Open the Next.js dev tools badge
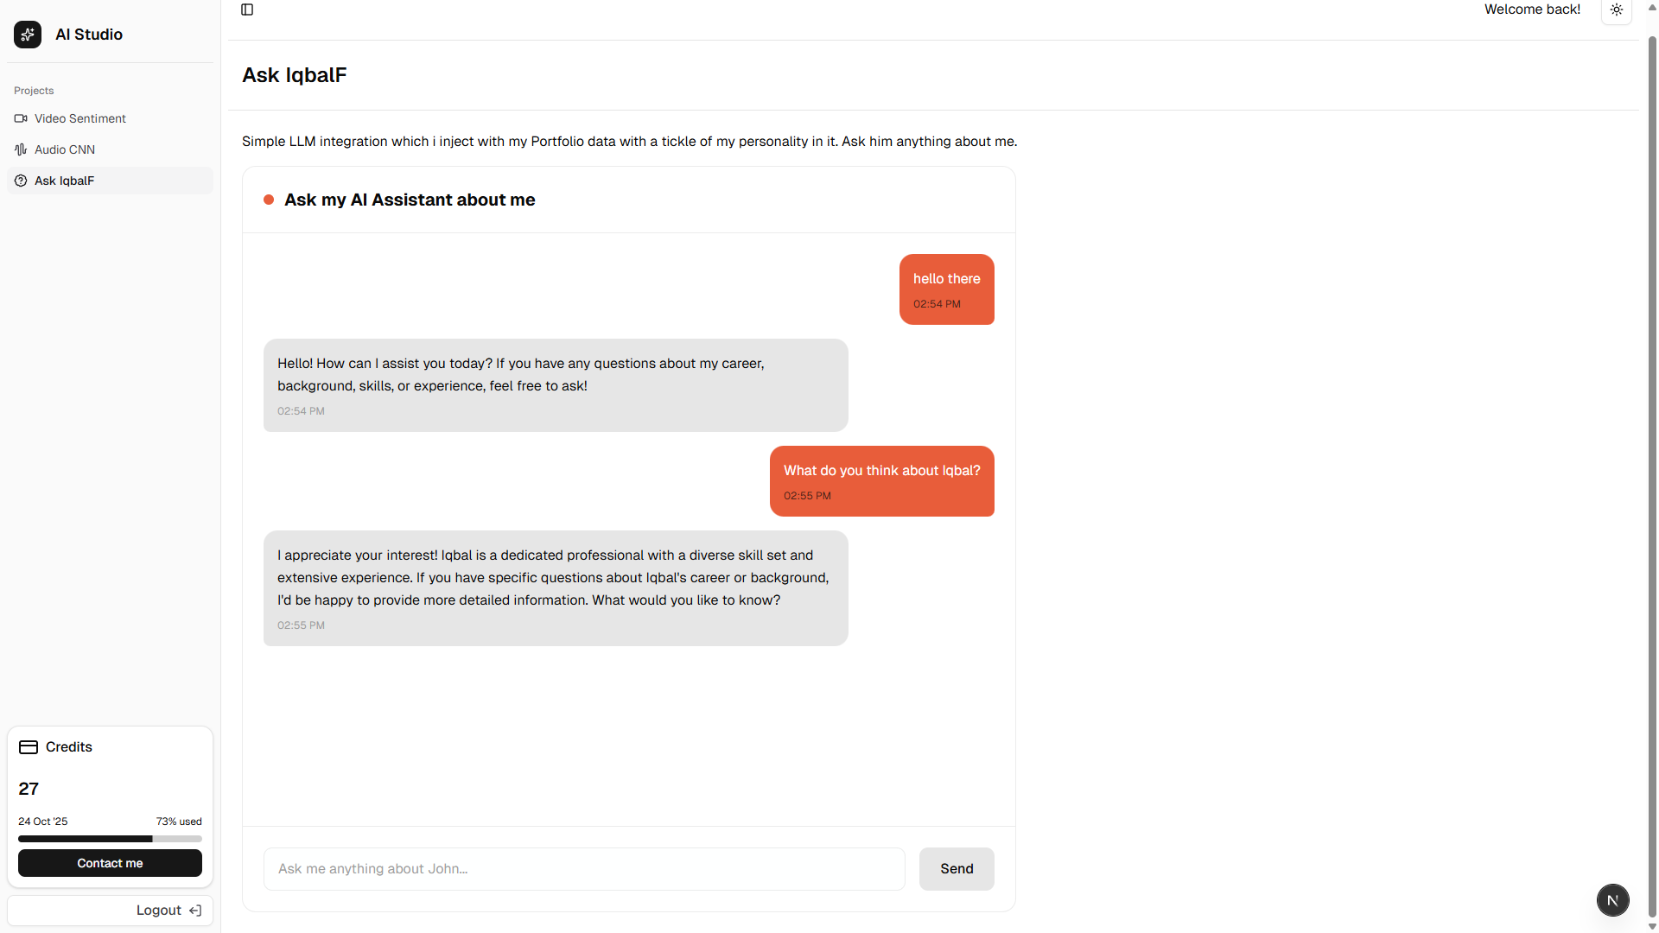This screenshot has width=1659, height=933. tap(1612, 900)
